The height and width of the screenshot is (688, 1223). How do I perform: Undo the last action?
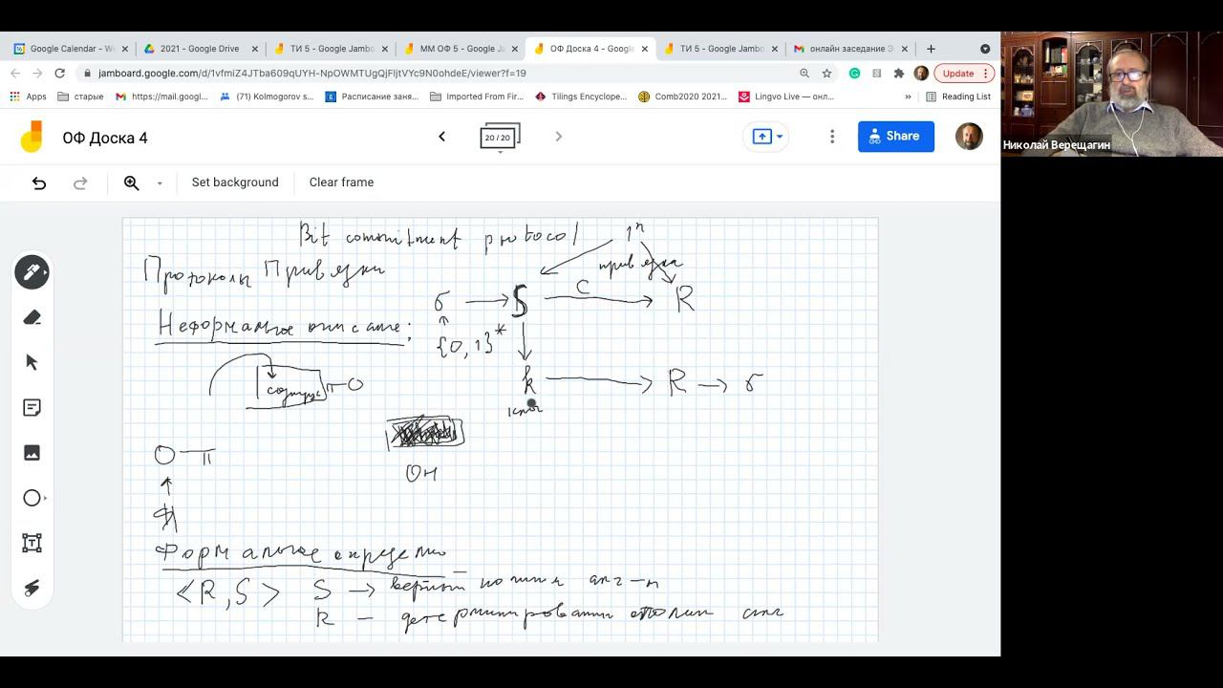(x=39, y=183)
